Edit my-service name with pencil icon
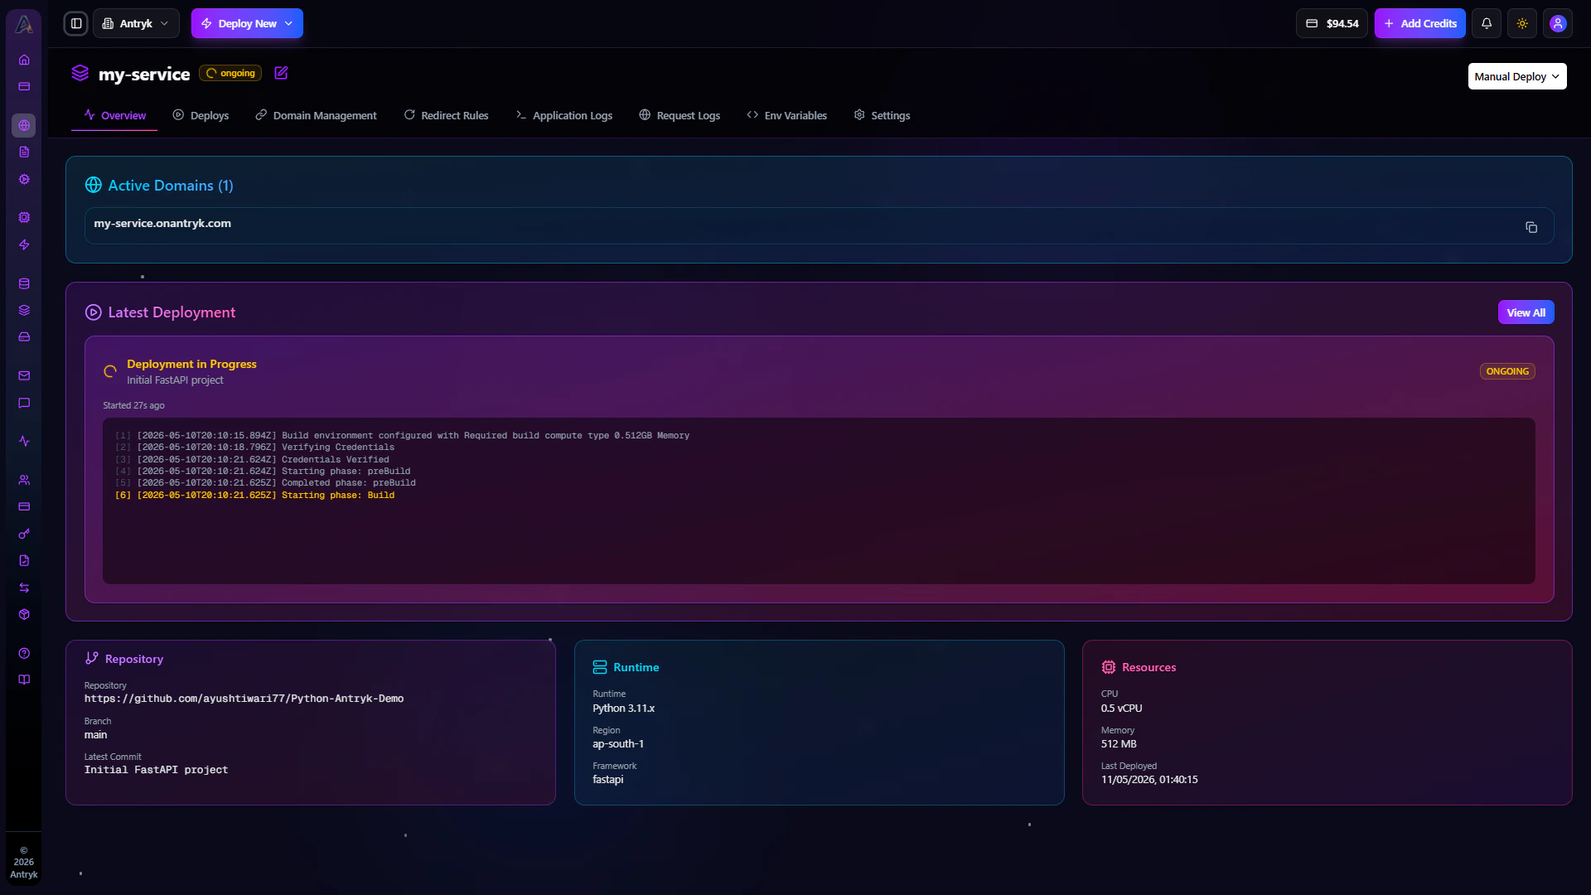 tap(281, 73)
